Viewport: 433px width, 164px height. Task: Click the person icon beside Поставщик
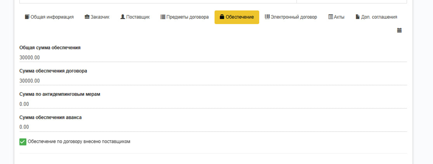[x=123, y=17]
